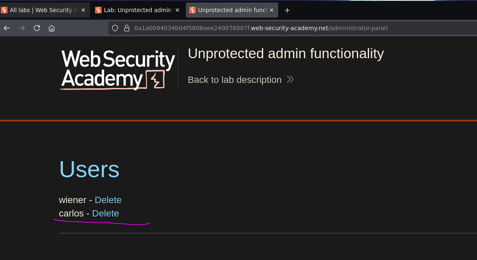
Task: Close the Lab: Unprotected admin tab
Action: point(177,10)
